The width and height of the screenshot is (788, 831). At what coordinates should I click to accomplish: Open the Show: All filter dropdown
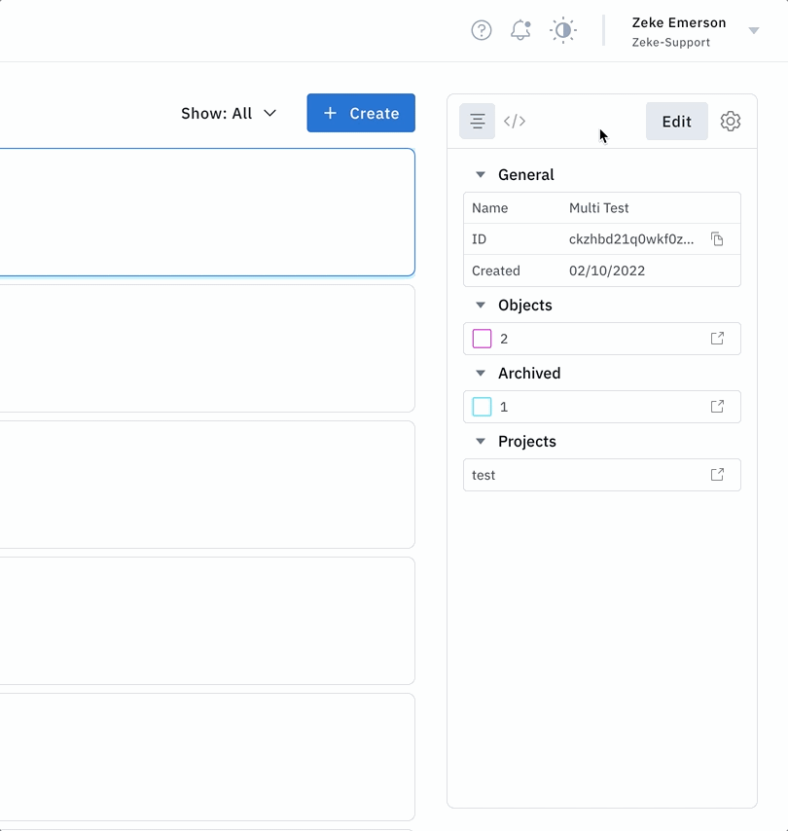point(229,114)
